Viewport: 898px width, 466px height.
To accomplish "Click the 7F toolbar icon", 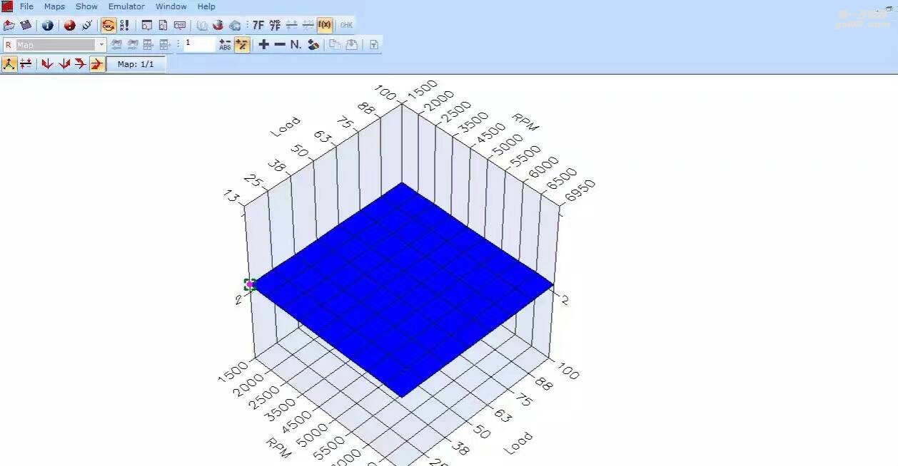I will [x=258, y=26].
